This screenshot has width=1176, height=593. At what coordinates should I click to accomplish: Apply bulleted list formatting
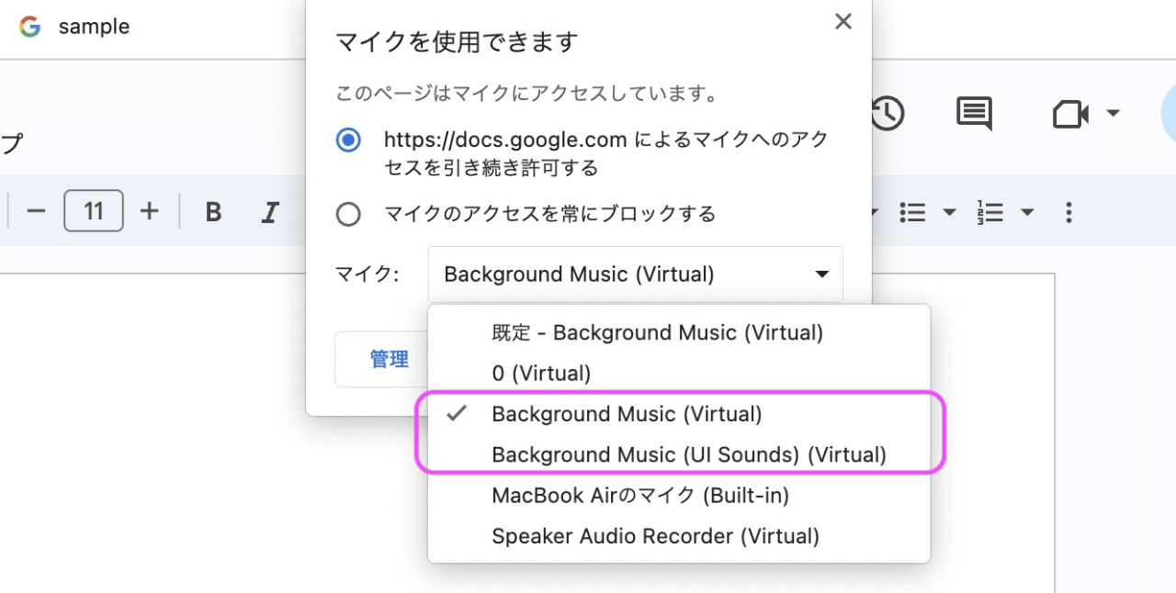click(912, 213)
